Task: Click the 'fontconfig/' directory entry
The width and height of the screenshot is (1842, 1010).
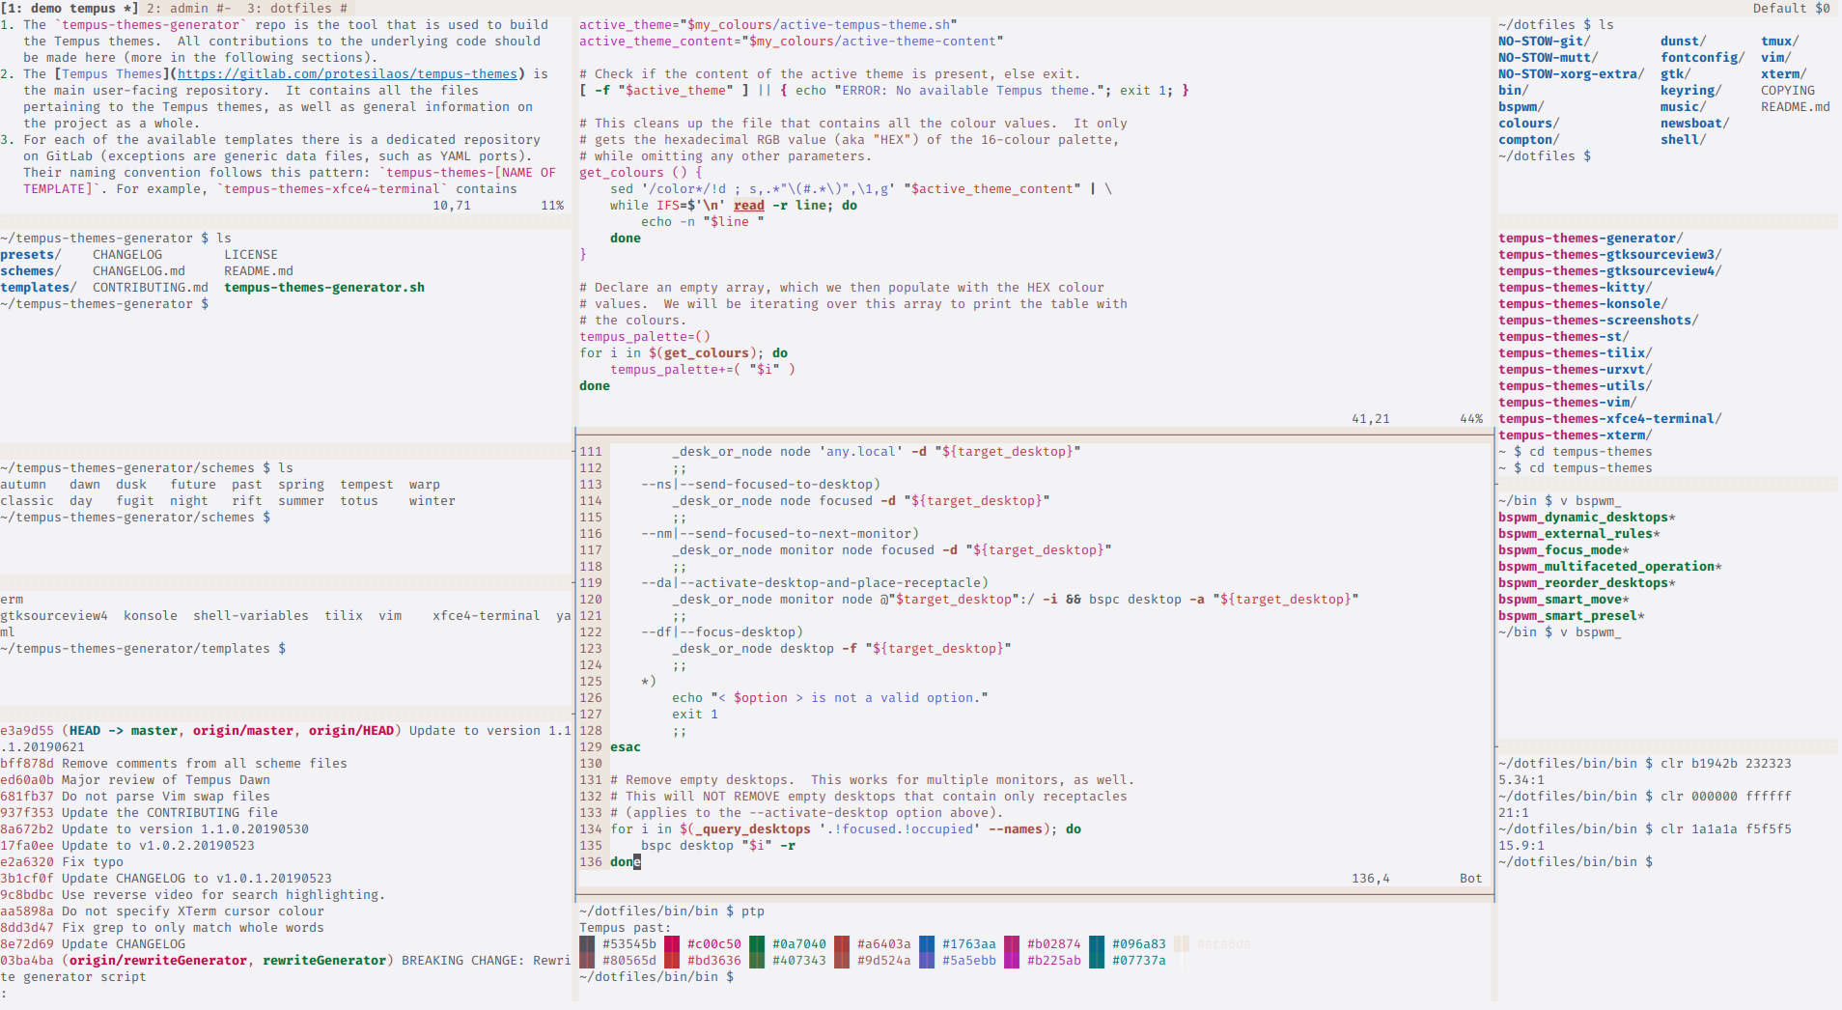Action: [x=1703, y=58]
